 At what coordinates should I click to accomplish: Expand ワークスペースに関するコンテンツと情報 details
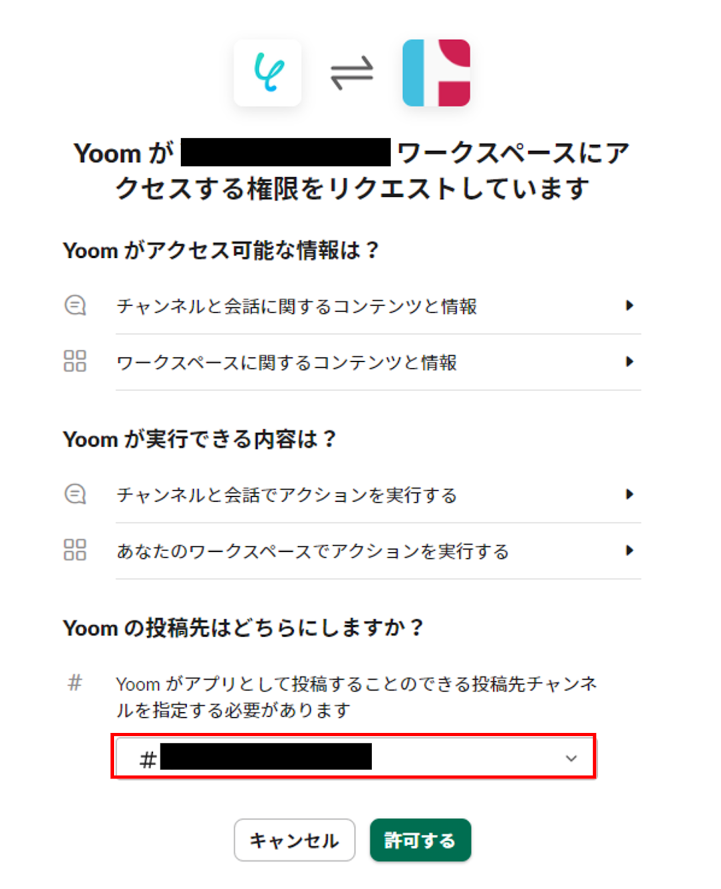629,362
